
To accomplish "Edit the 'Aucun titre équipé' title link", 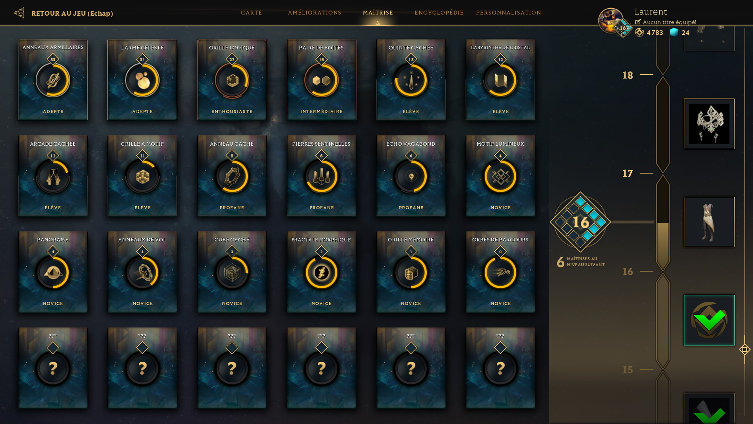I will click(666, 22).
